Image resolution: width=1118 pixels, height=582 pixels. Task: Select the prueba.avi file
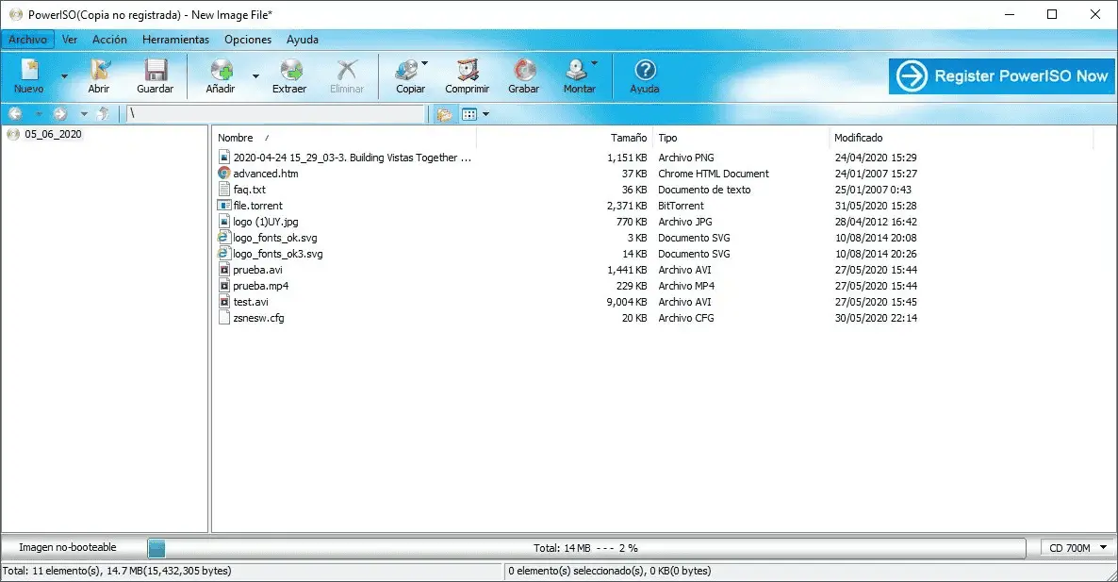(x=258, y=270)
